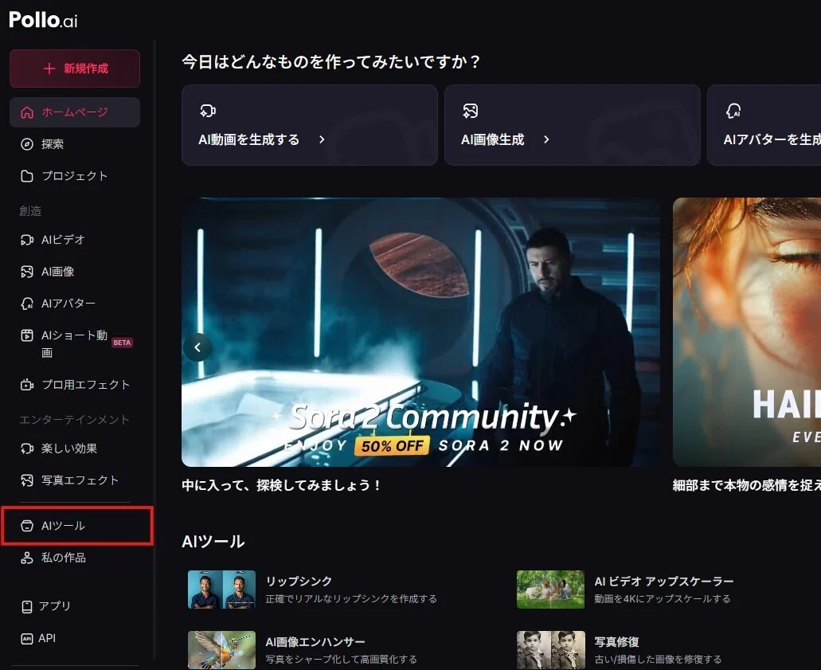Select AIショート動画 in the sidebar
Viewport: 821px width, 670px height.
point(75,343)
